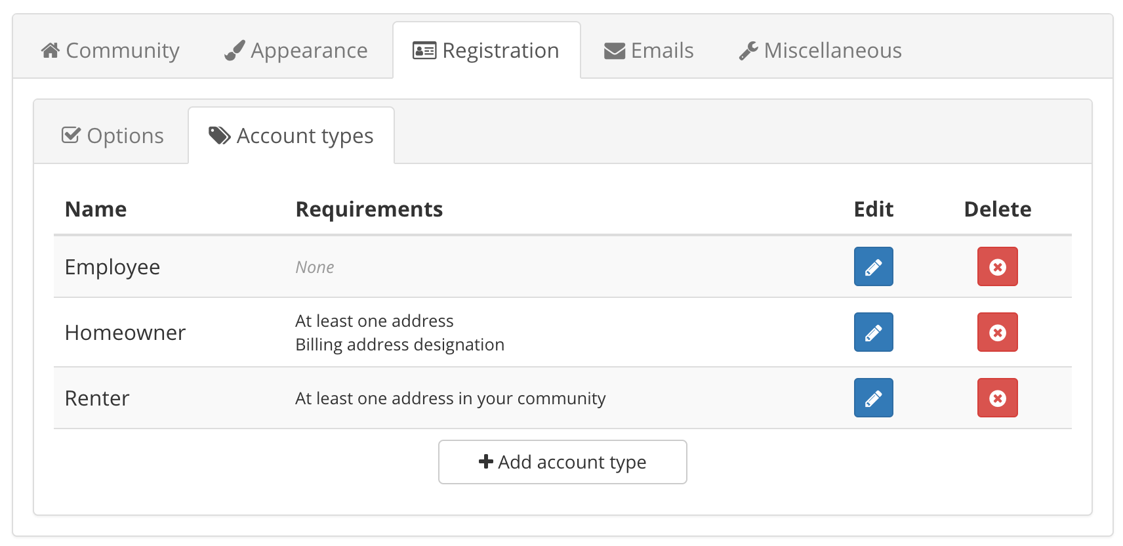Click the pencil icon for Renter
Image resolution: width=1123 pixels, height=546 pixels.
[x=873, y=398]
